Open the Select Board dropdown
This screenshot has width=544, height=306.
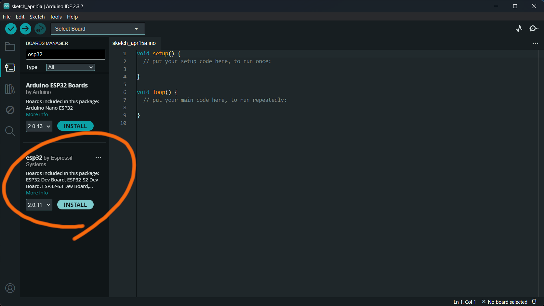(x=98, y=29)
